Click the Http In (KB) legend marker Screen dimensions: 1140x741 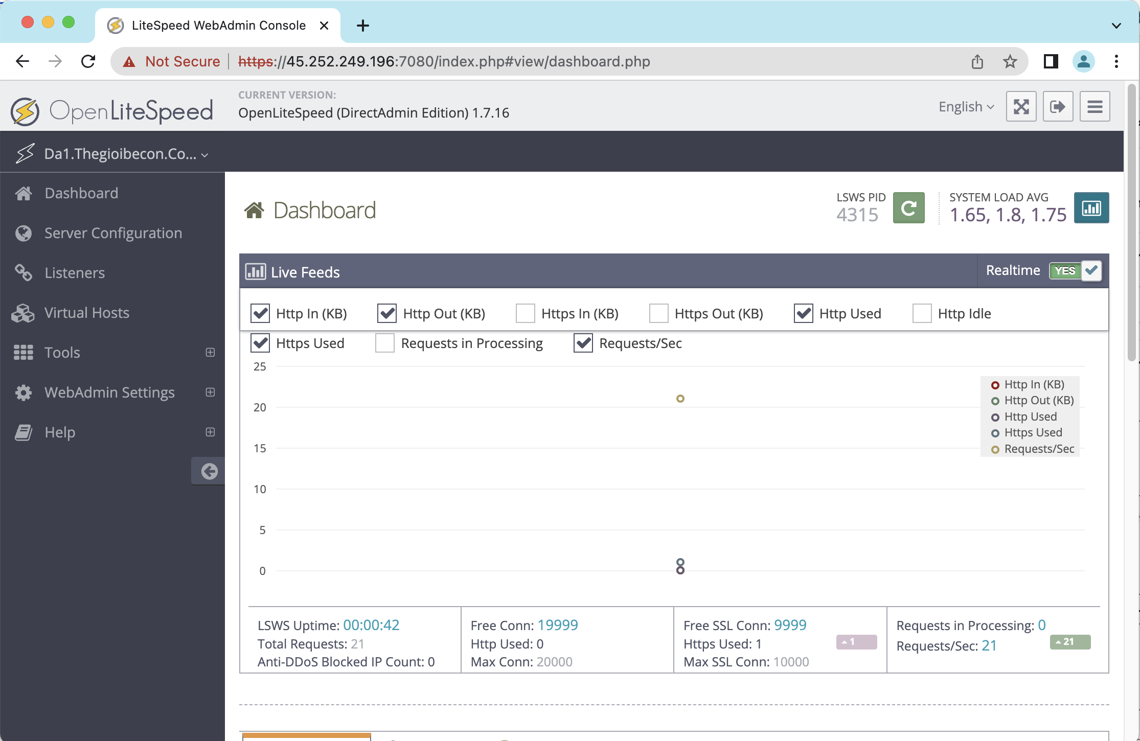pos(995,385)
